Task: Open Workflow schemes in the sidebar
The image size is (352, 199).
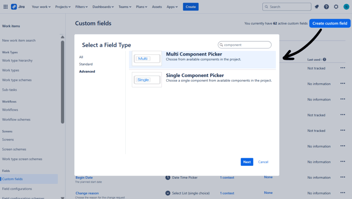Action: [16, 120]
